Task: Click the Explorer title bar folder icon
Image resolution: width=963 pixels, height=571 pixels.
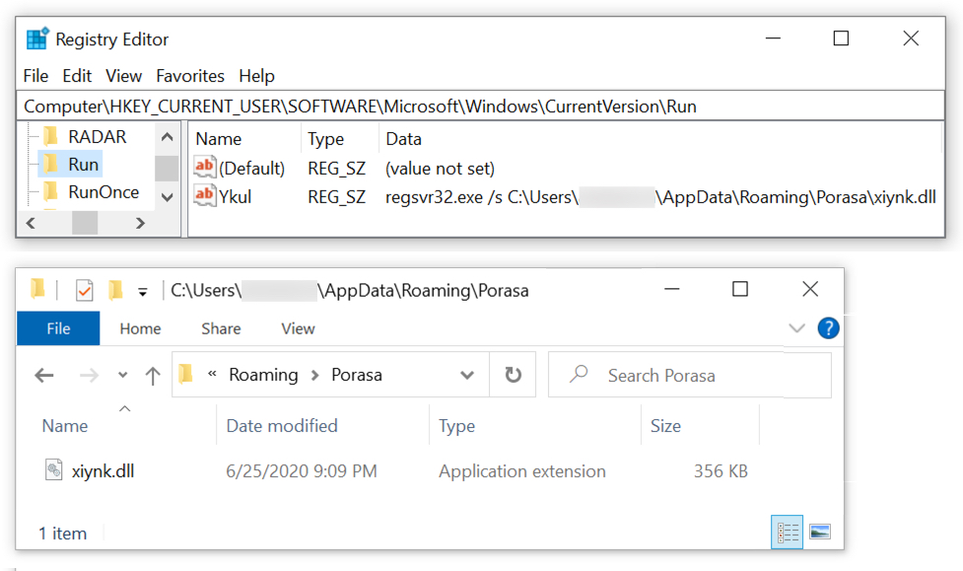Action: pos(38,288)
